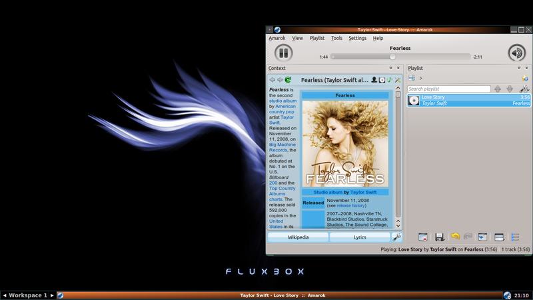The width and height of the screenshot is (533, 300).
Task: Show the track Wikipedia page via note icon
Action: pos(390,79)
